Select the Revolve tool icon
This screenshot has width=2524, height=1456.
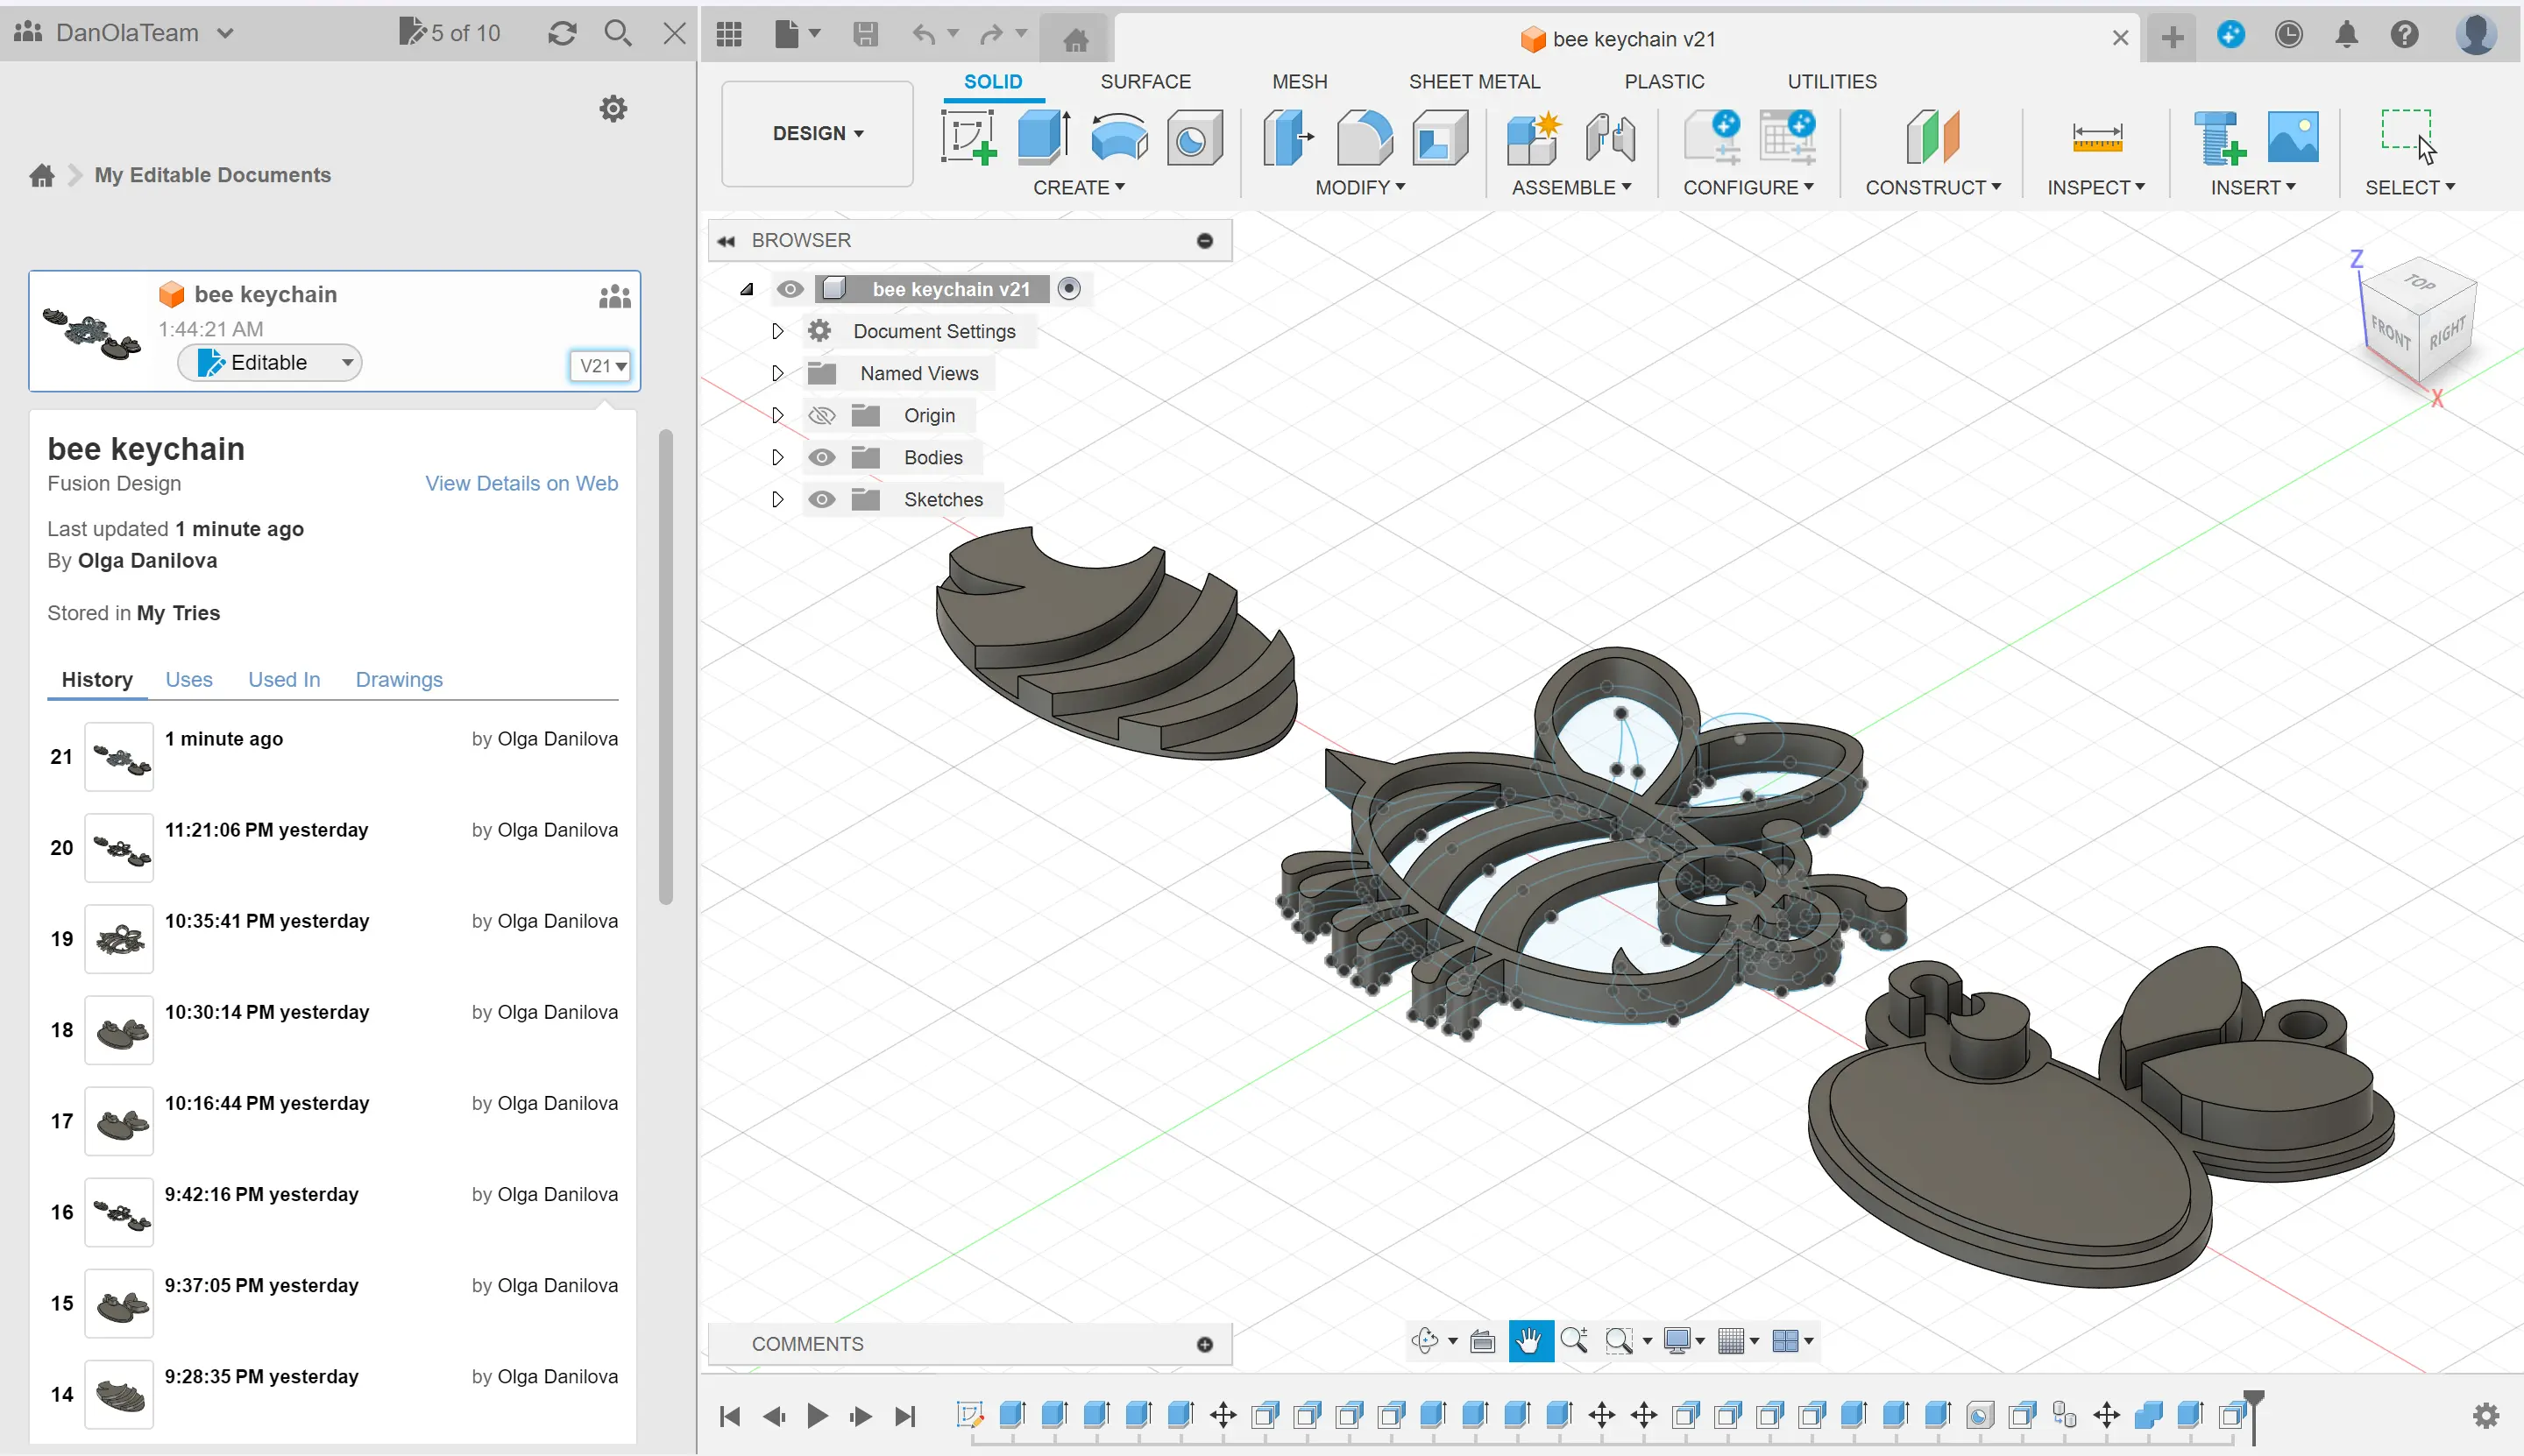(1118, 137)
